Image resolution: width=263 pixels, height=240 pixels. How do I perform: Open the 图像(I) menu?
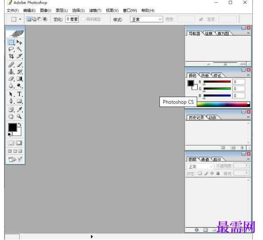tap(46, 10)
